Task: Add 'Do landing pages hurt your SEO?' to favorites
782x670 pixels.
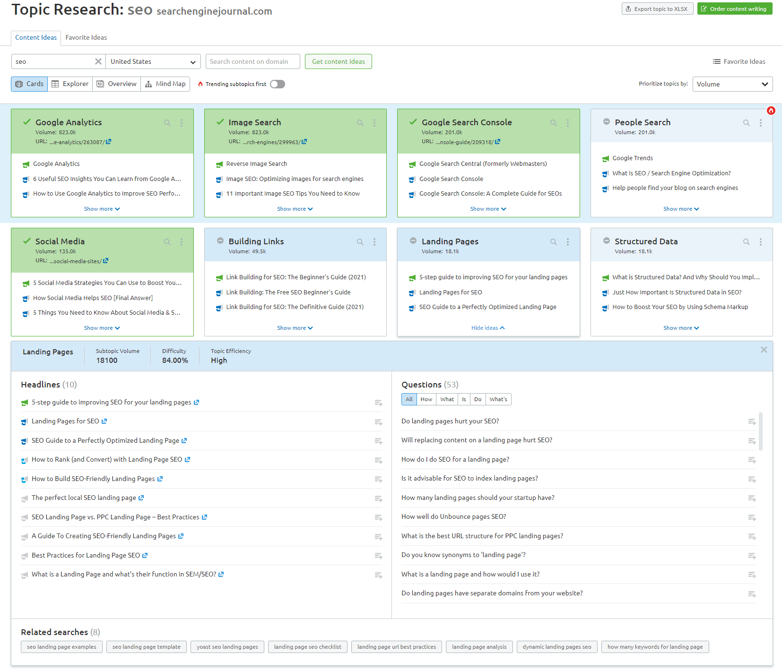Action: [x=752, y=422]
